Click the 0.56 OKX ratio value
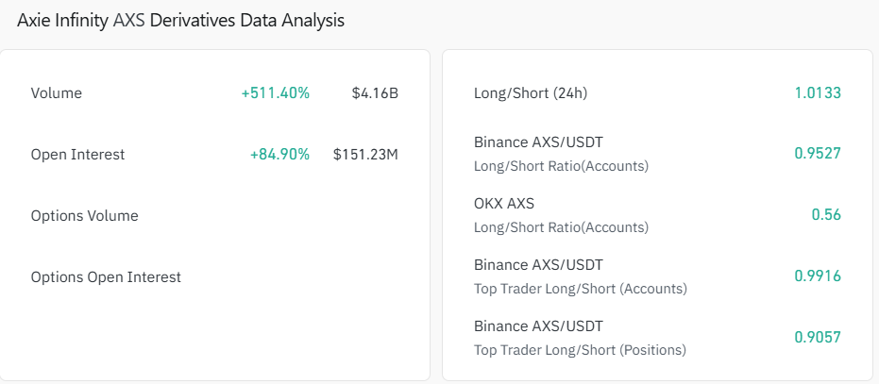 click(826, 215)
